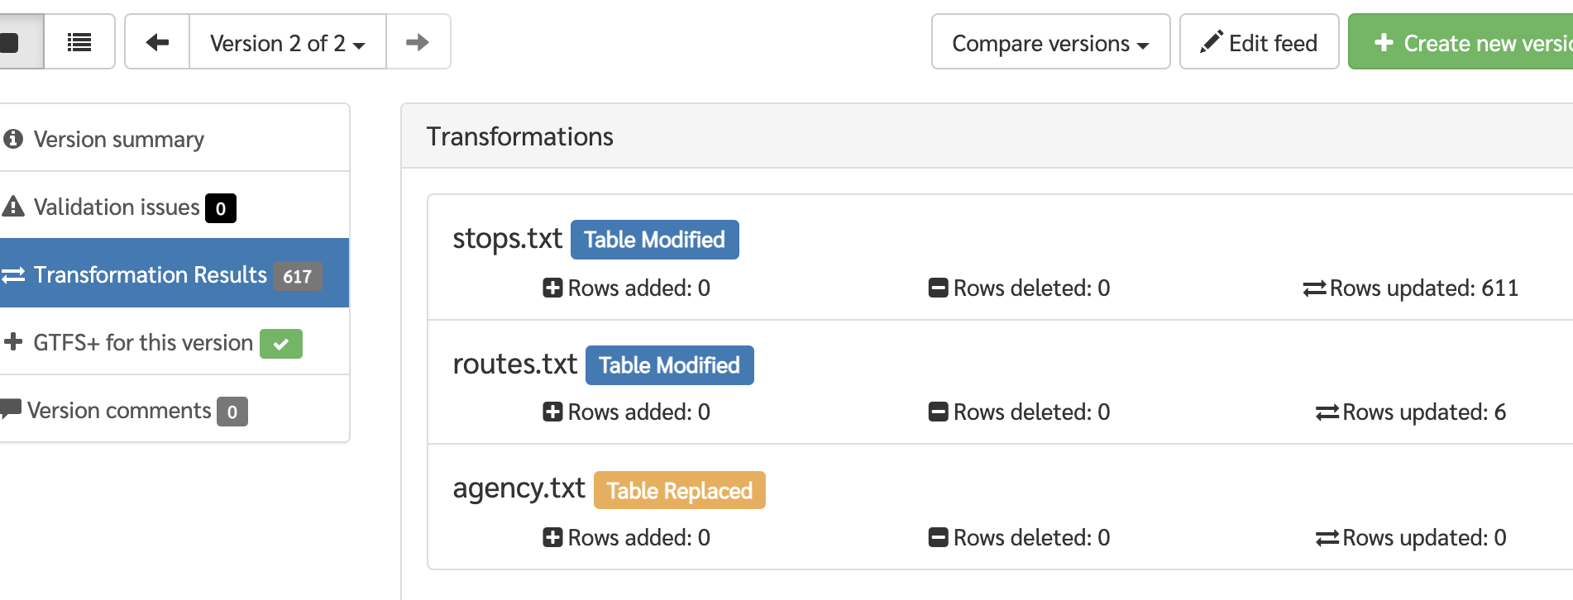Image resolution: width=1573 pixels, height=600 pixels.
Task: Click the routes.txt Table Modified badge
Action: [x=669, y=365]
